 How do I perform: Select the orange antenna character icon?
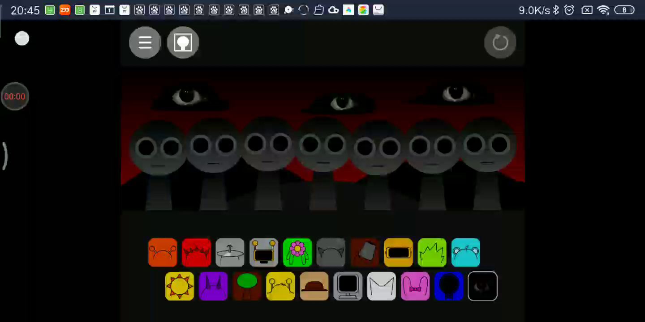163,253
